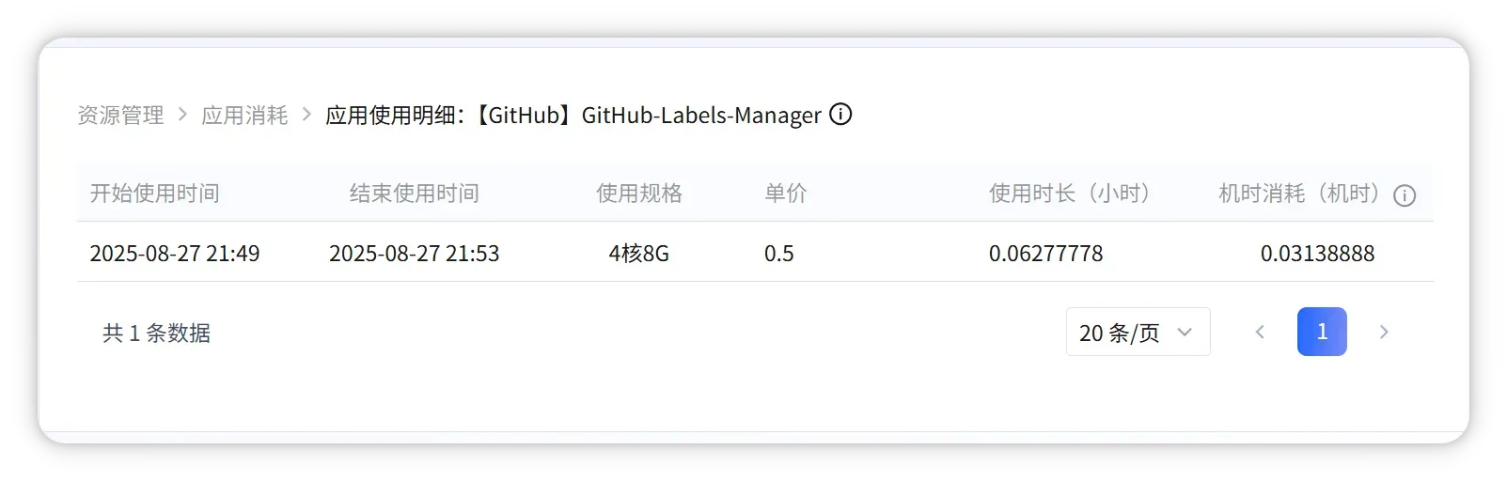Click the 单价 column header
Viewport: 1507px width, 481px height.
click(x=785, y=194)
